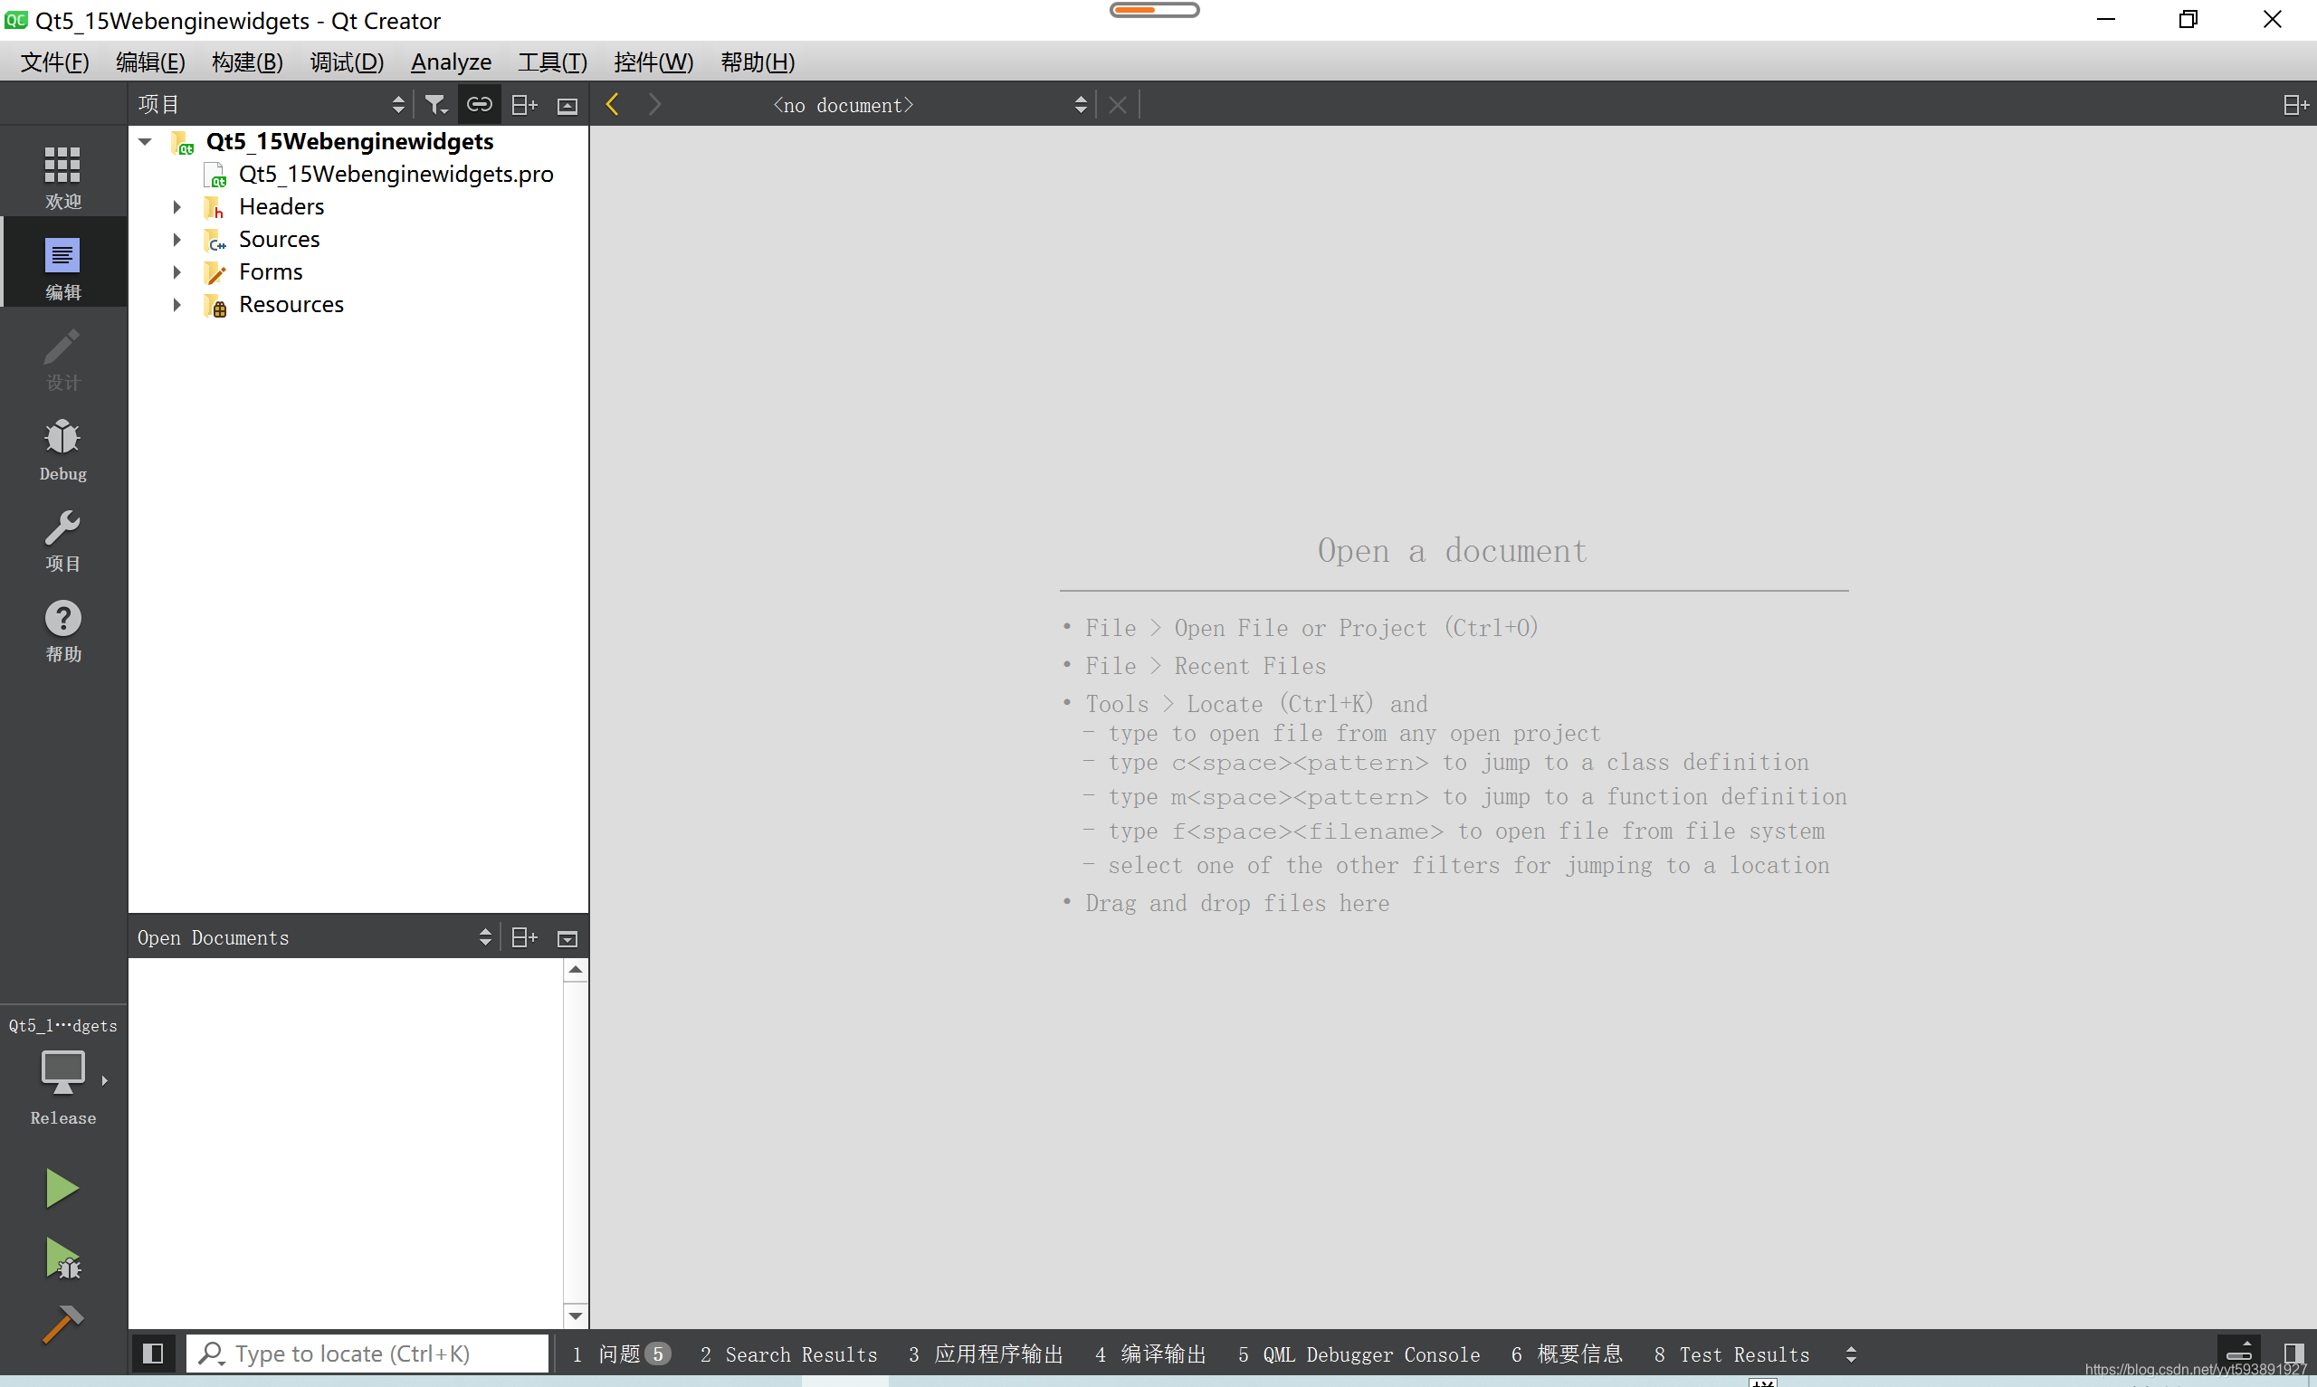Expand the Forms tree item
The image size is (2317, 1387).
tap(178, 271)
